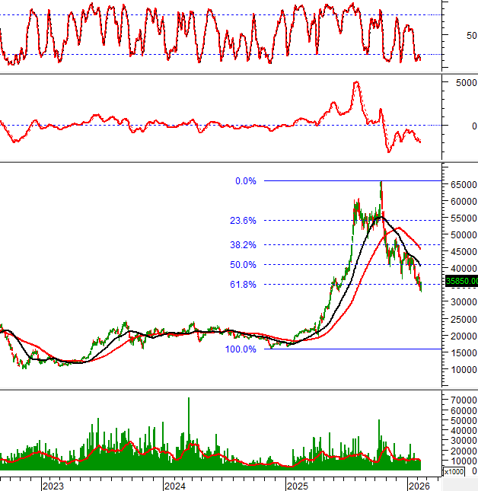The height and width of the screenshot is (491, 478).
Task: Select the 100.0% Fibonacci level label
Action: pyautogui.click(x=241, y=349)
